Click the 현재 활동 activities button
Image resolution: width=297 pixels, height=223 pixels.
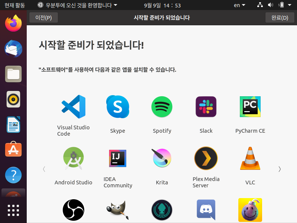pyautogui.click(x=14, y=5)
